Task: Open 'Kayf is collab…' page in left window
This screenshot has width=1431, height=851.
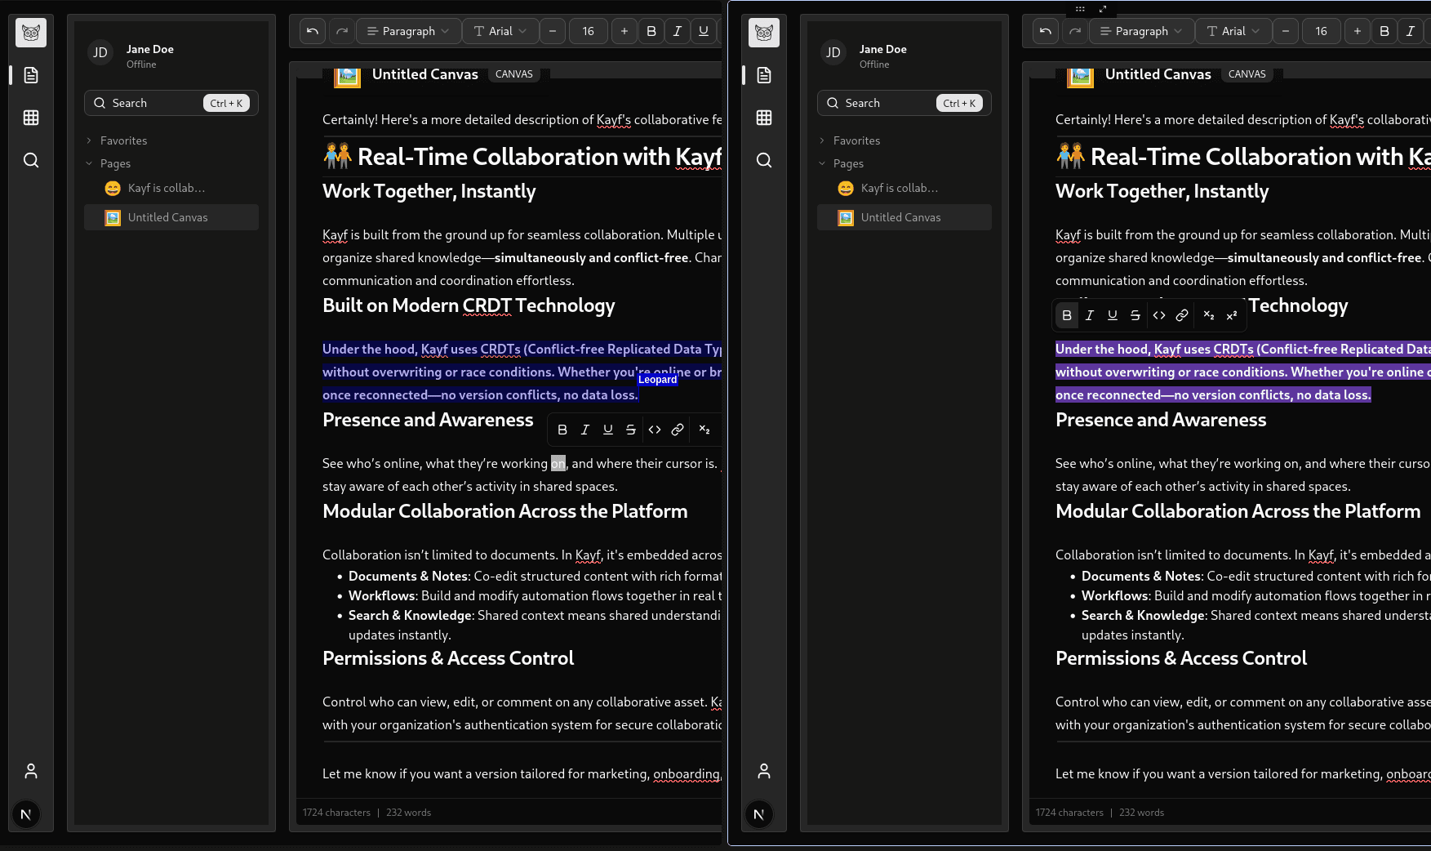Action: pos(171,188)
